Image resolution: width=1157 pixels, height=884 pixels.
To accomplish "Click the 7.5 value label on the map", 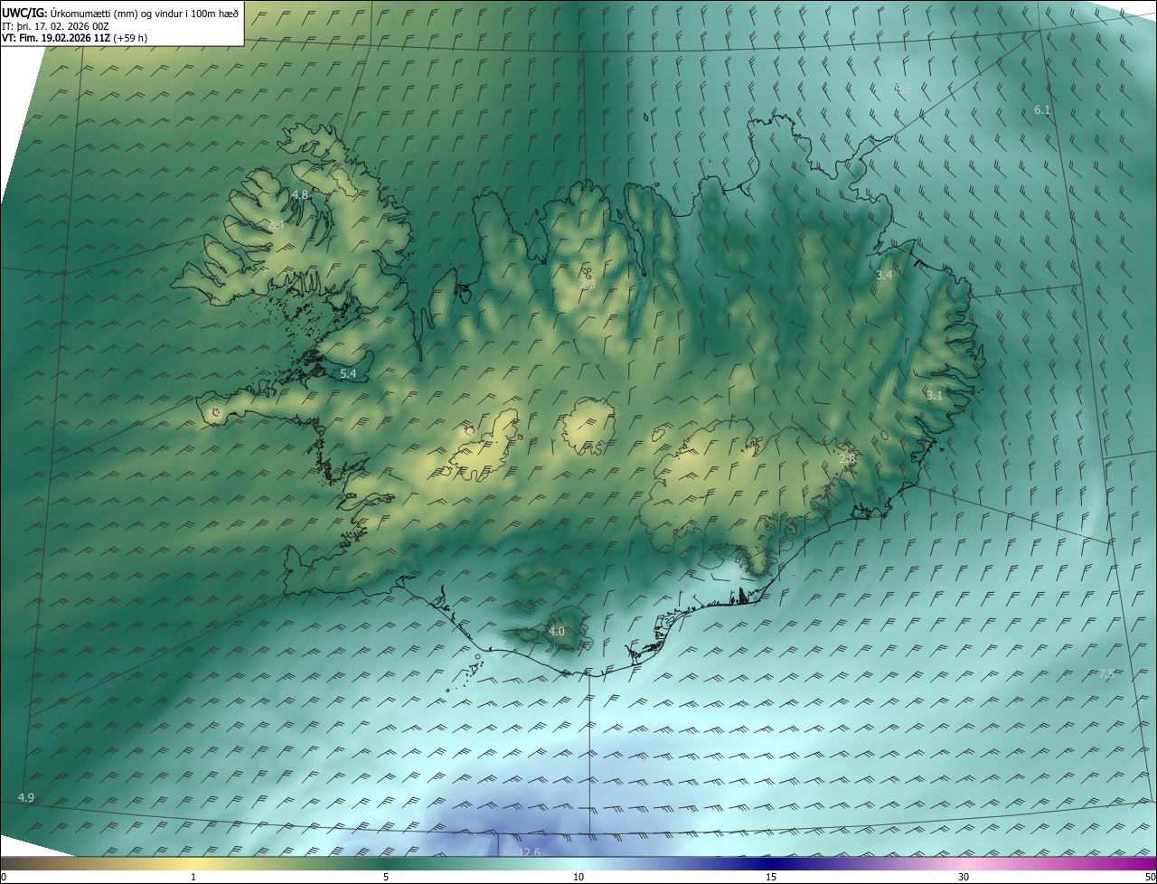I will (1105, 674).
